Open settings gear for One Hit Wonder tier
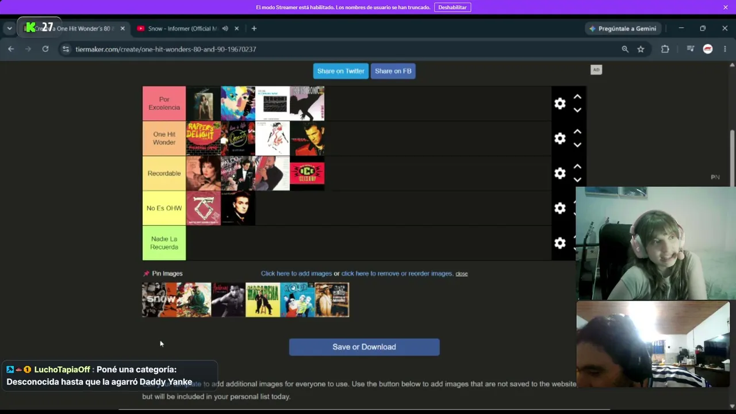Image resolution: width=736 pixels, height=414 pixels. coord(560,139)
